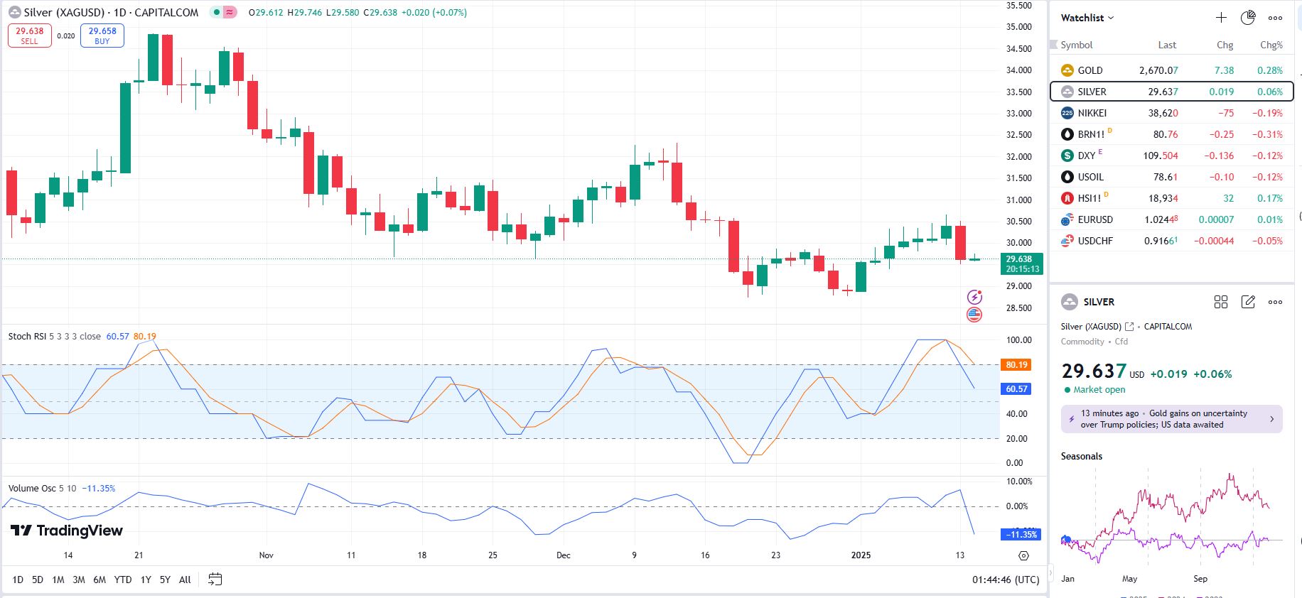
Task: Click the purple lightning news marker on chart
Action: (974, 297)
